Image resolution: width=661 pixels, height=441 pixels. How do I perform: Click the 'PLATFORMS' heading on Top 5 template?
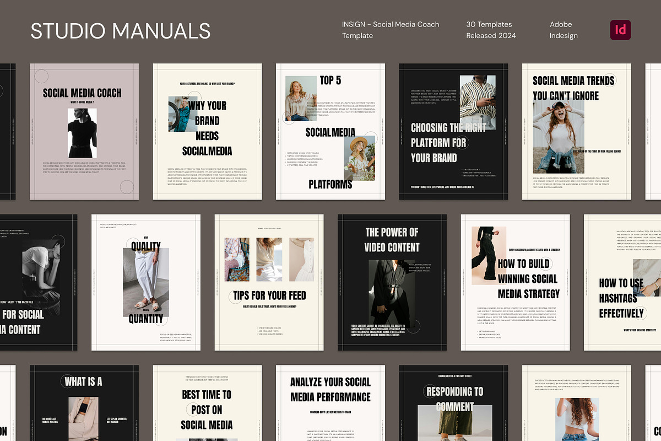pyautogui.click(x=330, y=184)
